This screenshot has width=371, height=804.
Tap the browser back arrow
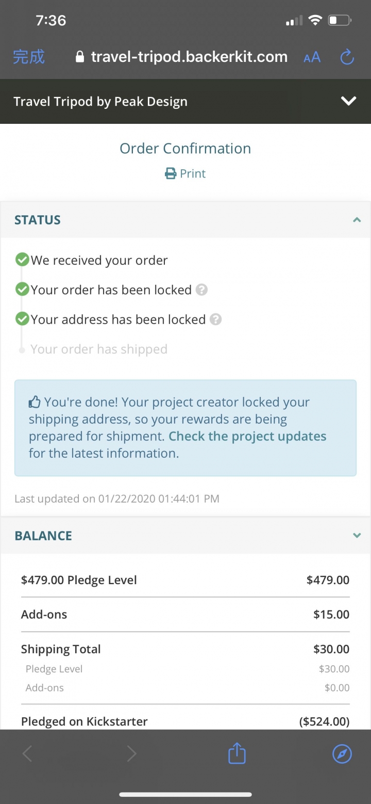point(28,754)
